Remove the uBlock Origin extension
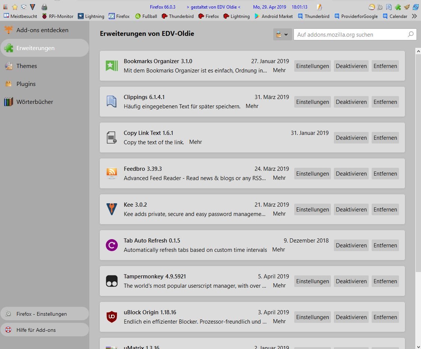Viewport: 421px width, 349px height. pos(385,317)
